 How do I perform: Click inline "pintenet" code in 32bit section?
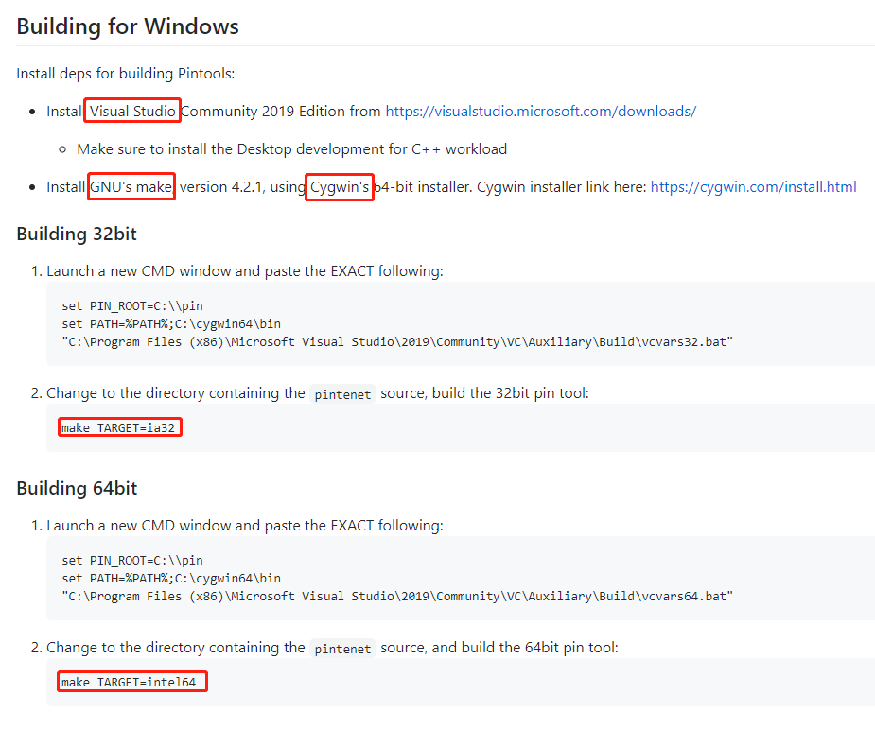[343, 394]
